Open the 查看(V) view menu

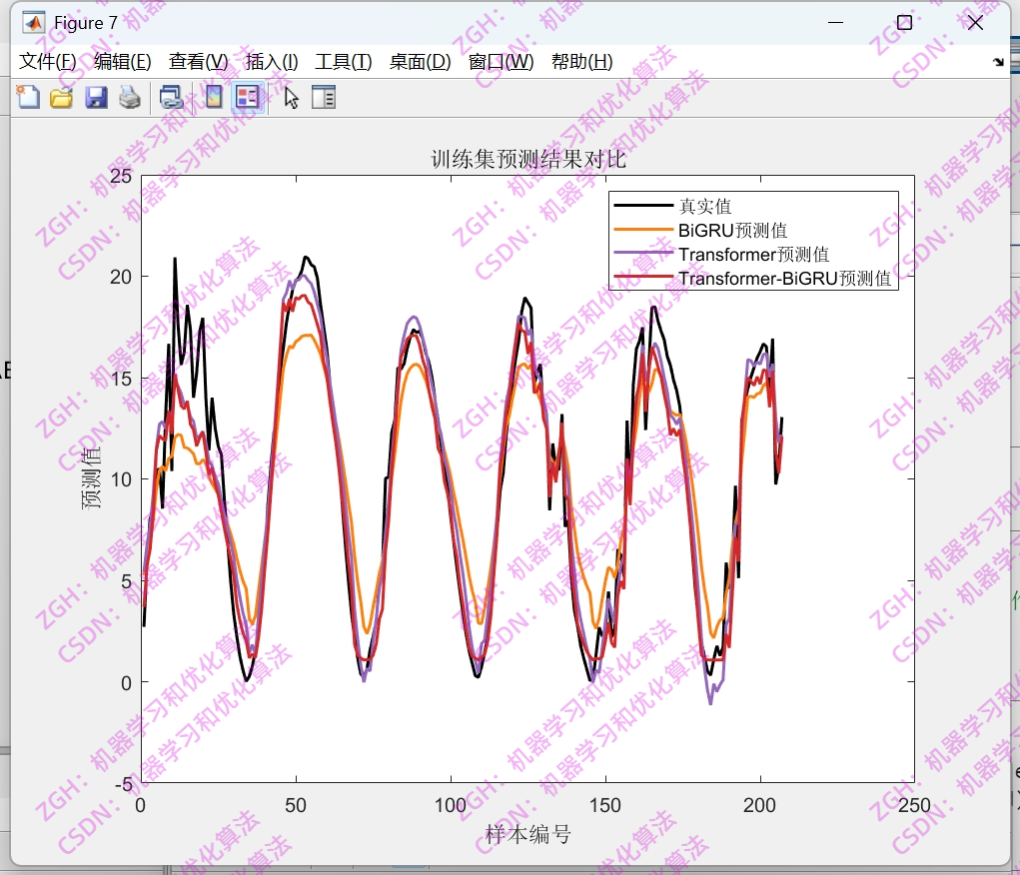pyautogui.click(x=198, y=61)
